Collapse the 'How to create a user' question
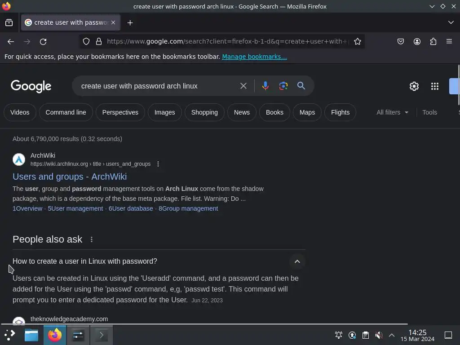The image size is (460, 345). tap(297, 261)
